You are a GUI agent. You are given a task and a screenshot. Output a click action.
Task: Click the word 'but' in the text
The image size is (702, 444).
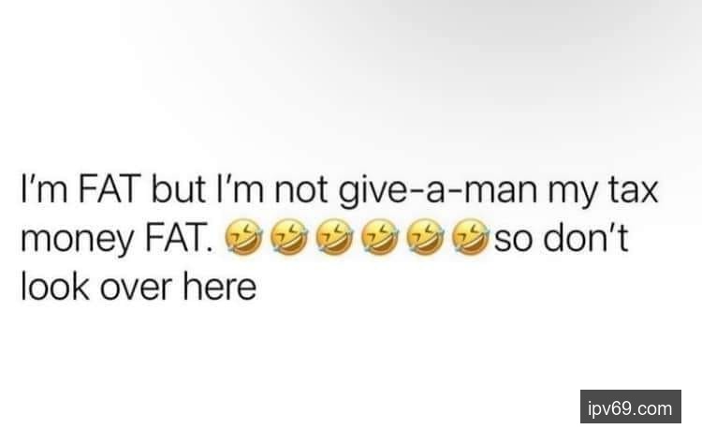click(x=178, y=188)
